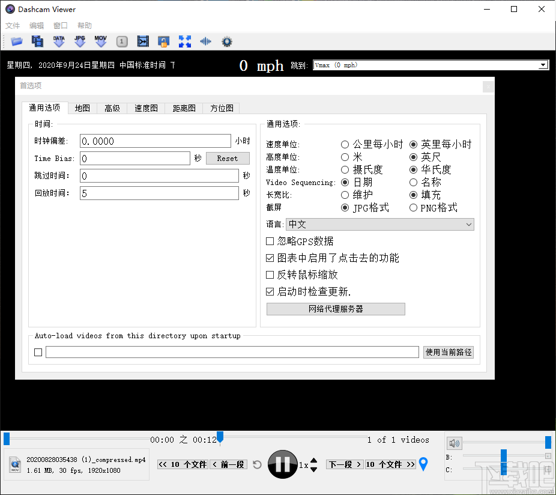Switch to the 地图 tab

(x=82, y=108)
